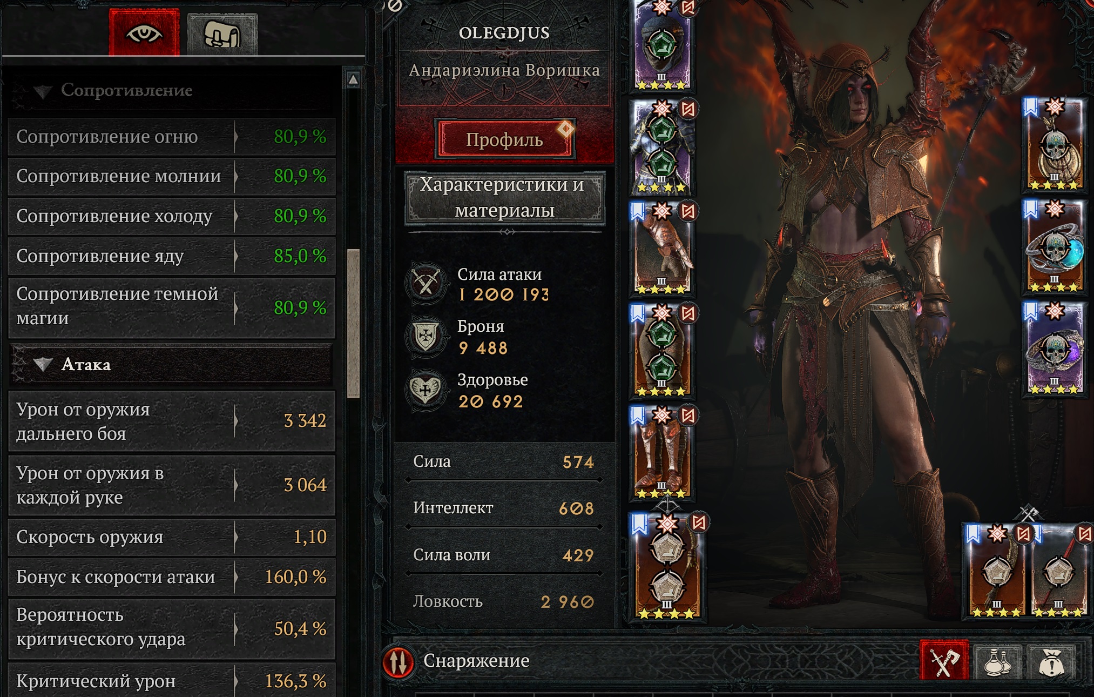Click Характеристики и материалы button
The height and width of the screenshot is (697, 1094).
pyautogui.click(x=504, y=197)
